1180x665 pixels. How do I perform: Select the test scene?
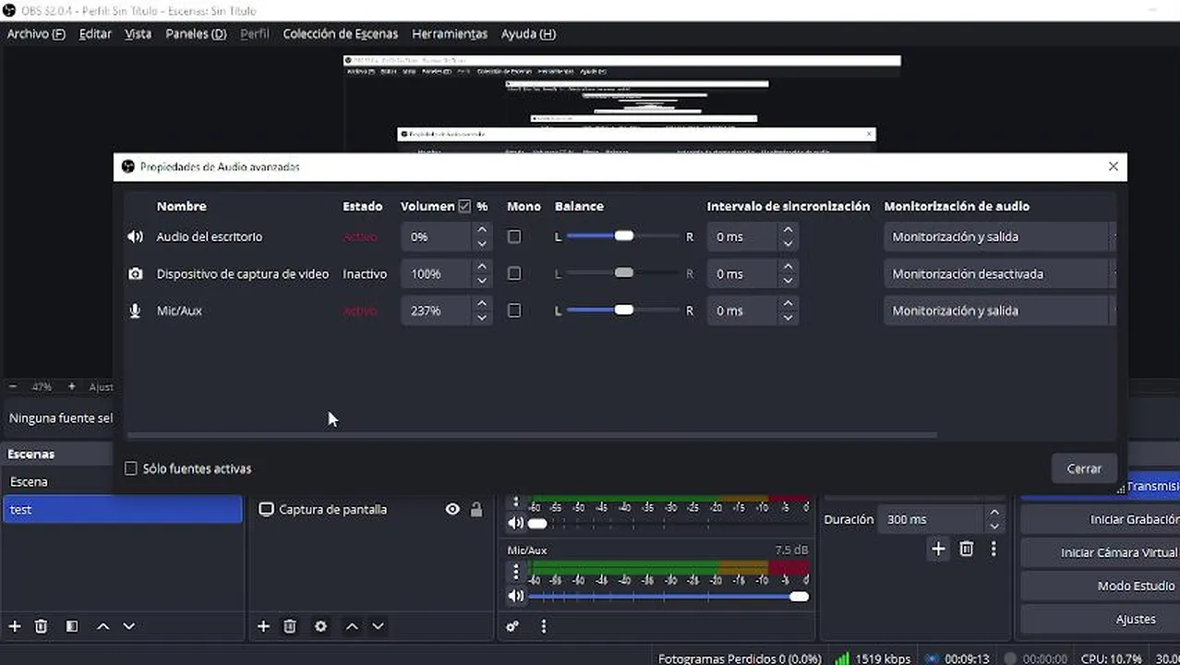coord(122,509)
